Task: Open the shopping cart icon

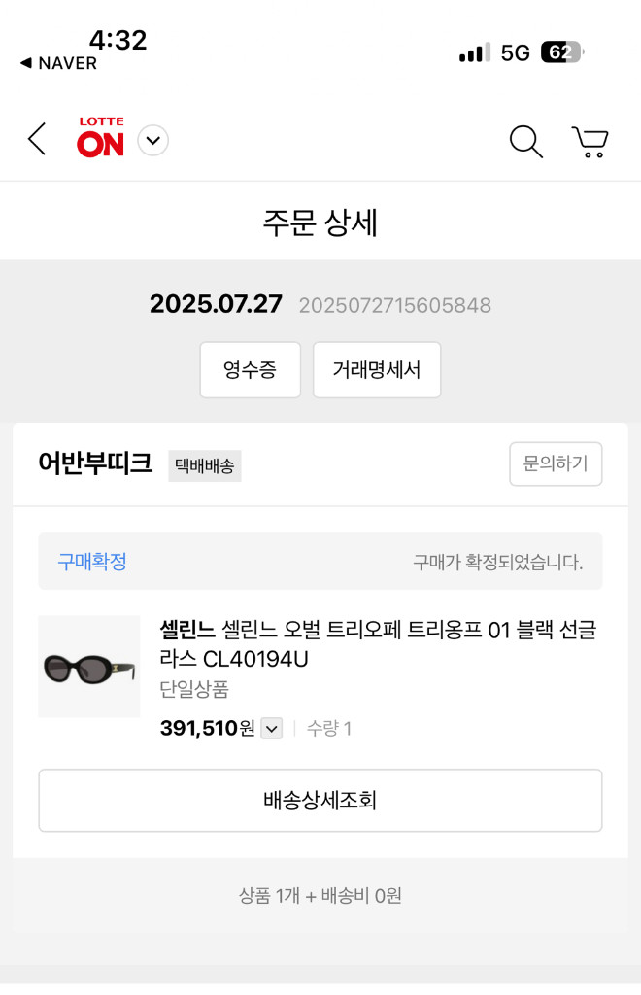Action: [x=590, y=141]
